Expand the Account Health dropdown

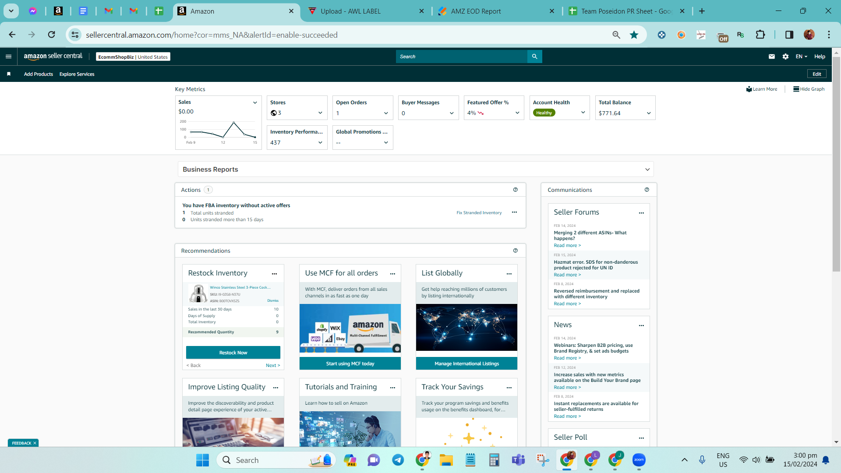tap(583, 113)
